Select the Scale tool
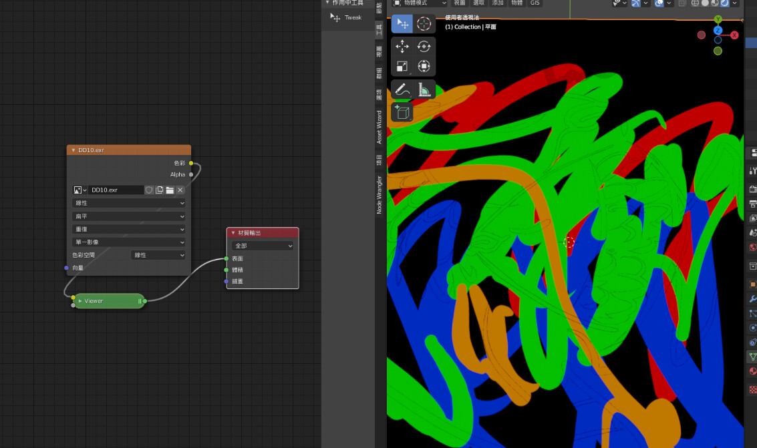The image size is (757, 448). 402,66
